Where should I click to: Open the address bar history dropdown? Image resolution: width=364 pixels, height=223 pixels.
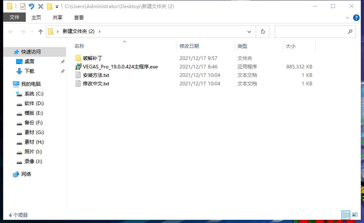click(249, 31)
